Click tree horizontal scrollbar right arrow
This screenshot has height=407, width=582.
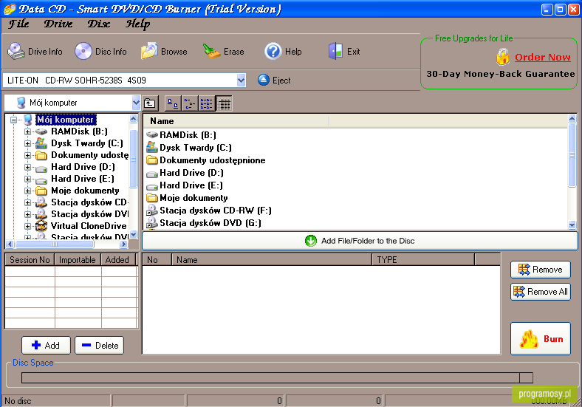[x=124, y=244]
